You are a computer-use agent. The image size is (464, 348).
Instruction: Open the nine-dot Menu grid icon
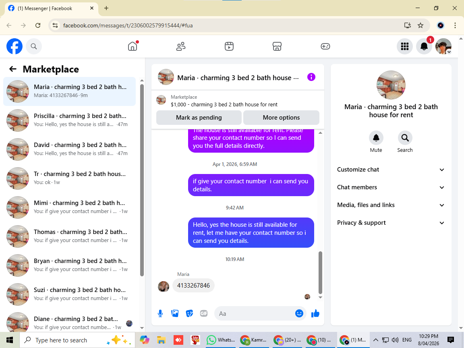click(404, 46)
